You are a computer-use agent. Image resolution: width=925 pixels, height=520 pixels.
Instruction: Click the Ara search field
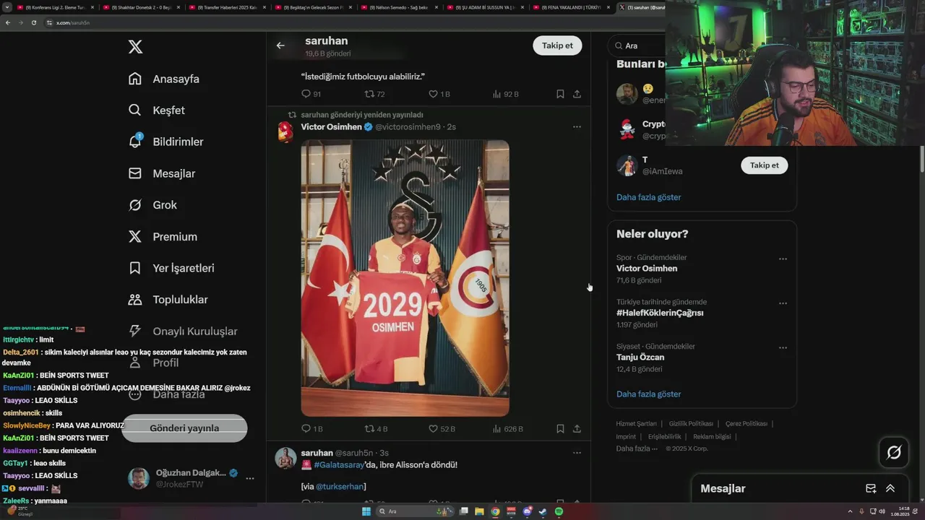tap(636, 45)
